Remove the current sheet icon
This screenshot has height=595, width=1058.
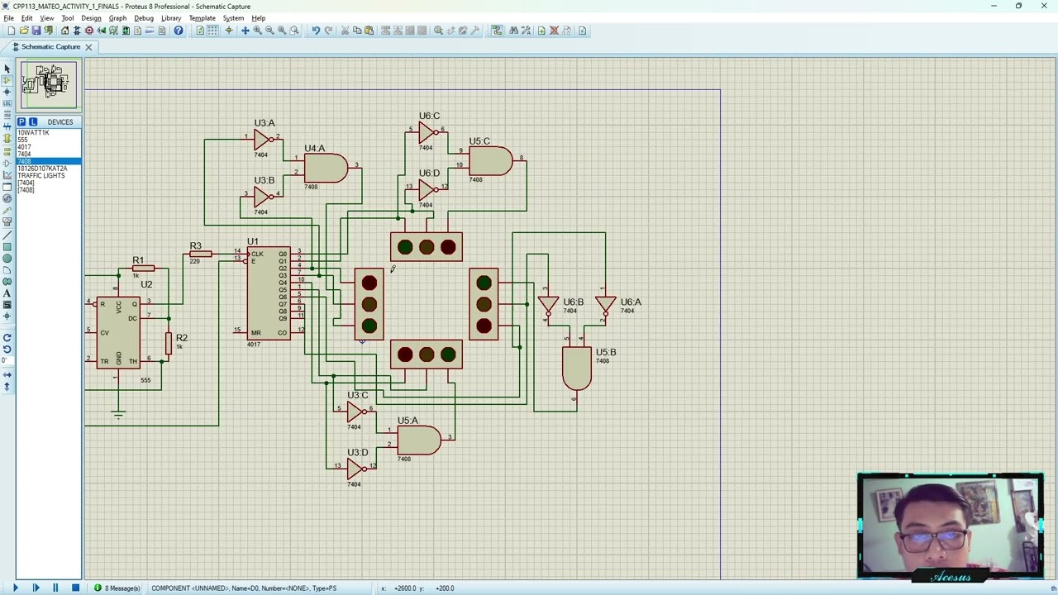click(x=554, y=31)
